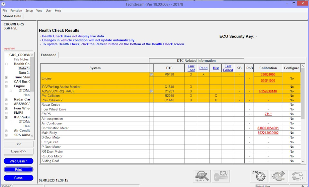Viewport: 309px width, 187px height.
Task: Collapse the Engine node in the tree
Action: pos(6,86)
